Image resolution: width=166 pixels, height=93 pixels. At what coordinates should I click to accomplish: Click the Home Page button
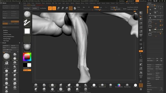click(27, 8)
